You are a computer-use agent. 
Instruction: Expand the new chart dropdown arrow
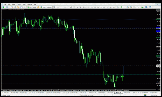5,7
